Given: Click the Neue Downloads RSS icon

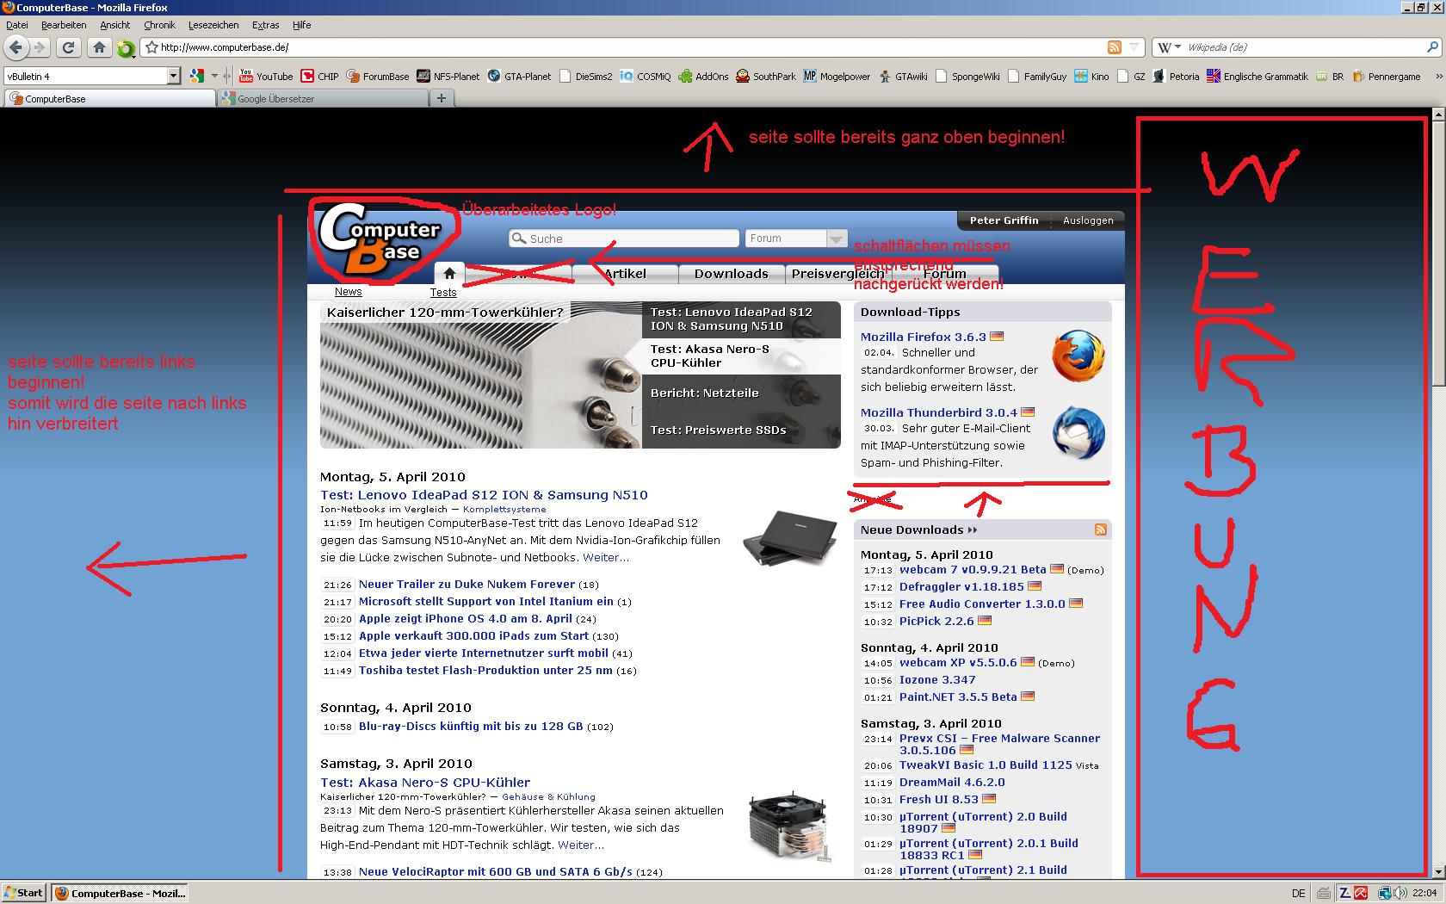Looking at the screenshot, I should [1100, 529].
